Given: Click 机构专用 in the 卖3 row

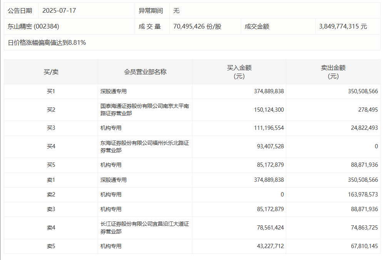Looking at the screenshot, I should point(111,209).
